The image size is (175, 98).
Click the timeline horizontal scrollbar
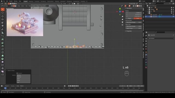click(72, 91)
